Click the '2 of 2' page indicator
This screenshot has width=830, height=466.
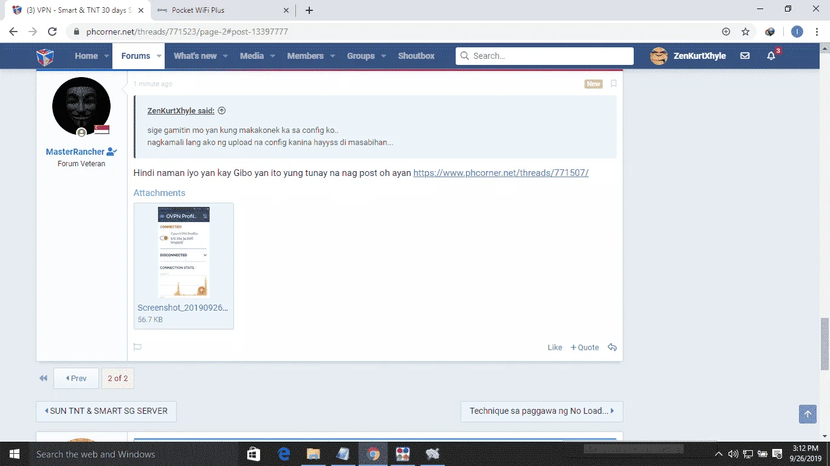point(118,378)
